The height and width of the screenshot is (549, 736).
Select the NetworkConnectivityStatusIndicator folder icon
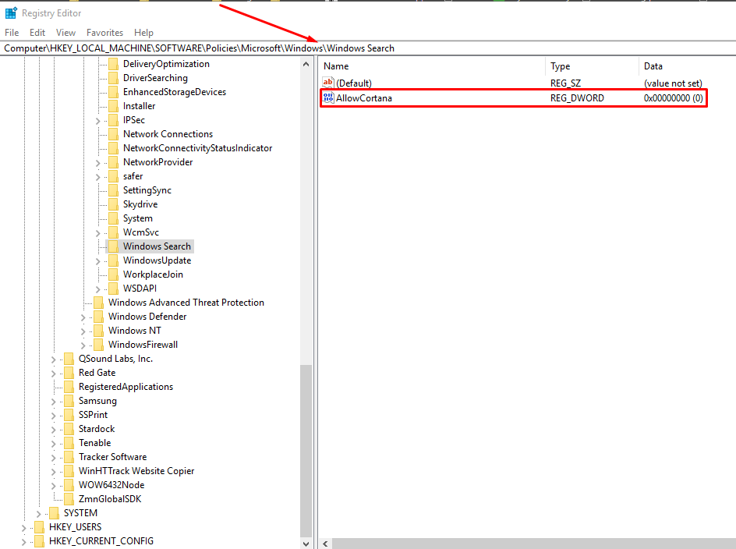pos(113,148)
